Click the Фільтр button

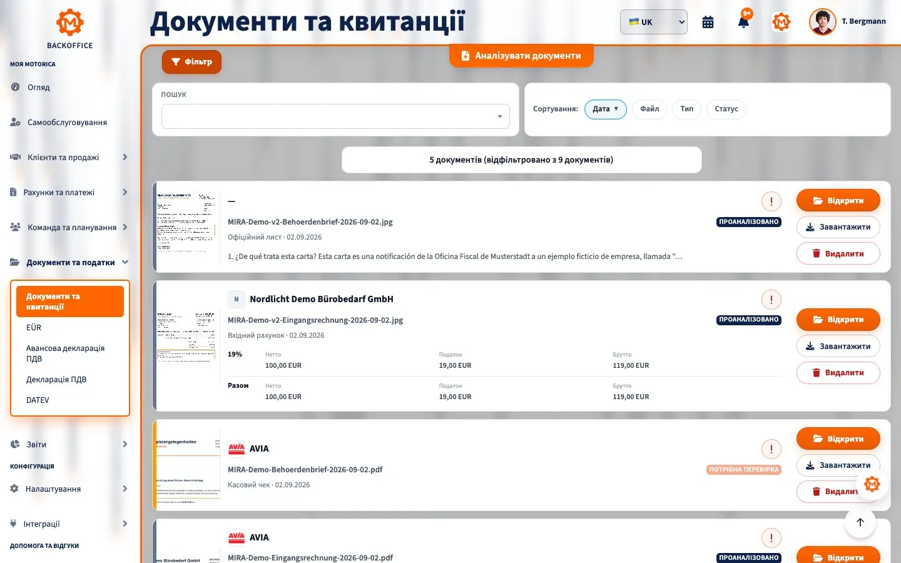191,62
